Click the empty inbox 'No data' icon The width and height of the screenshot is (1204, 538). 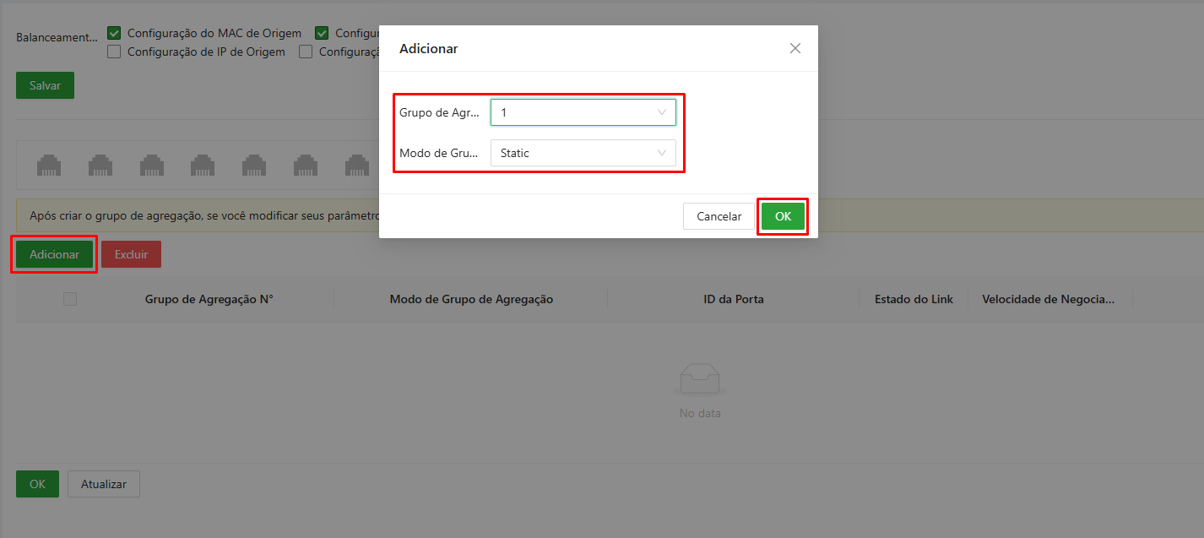tap(699, 380)
